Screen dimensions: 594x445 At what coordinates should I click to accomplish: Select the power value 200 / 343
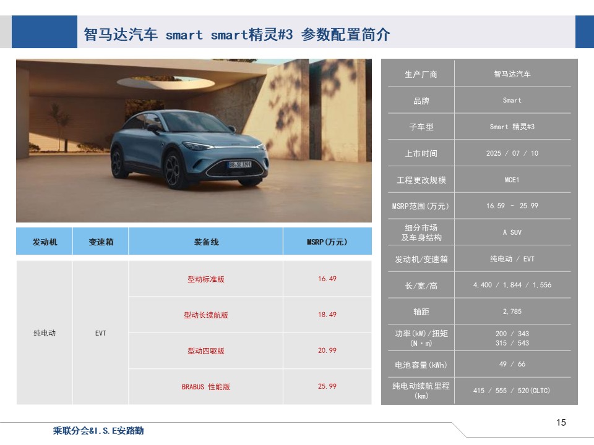[x=512, y=334]
